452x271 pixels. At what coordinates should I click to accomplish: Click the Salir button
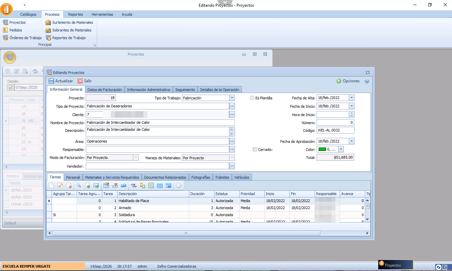tap(85, 81)
